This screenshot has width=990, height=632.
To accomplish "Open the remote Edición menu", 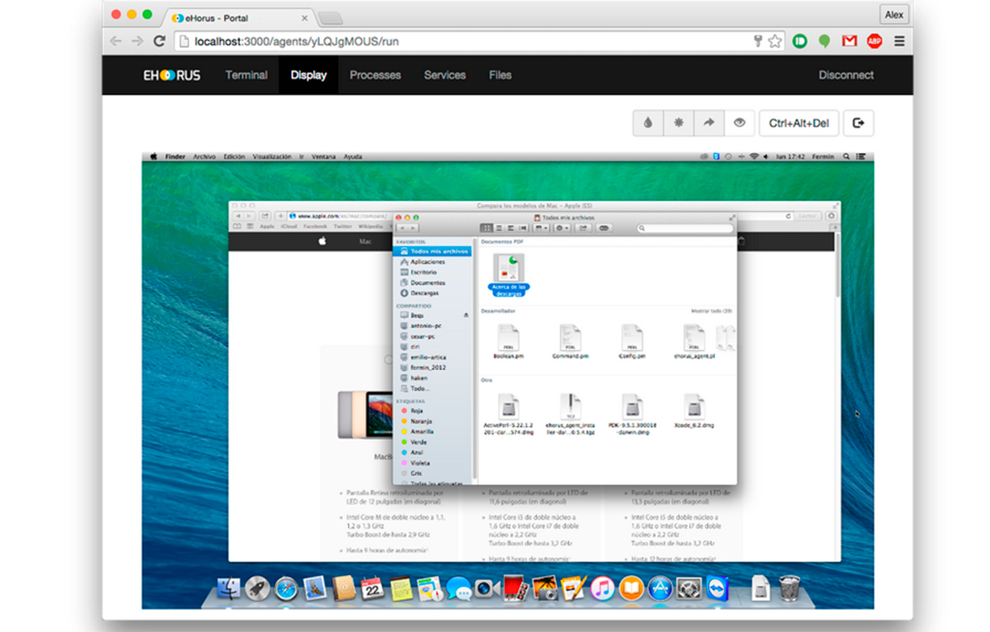I will (x=234, y=157).
